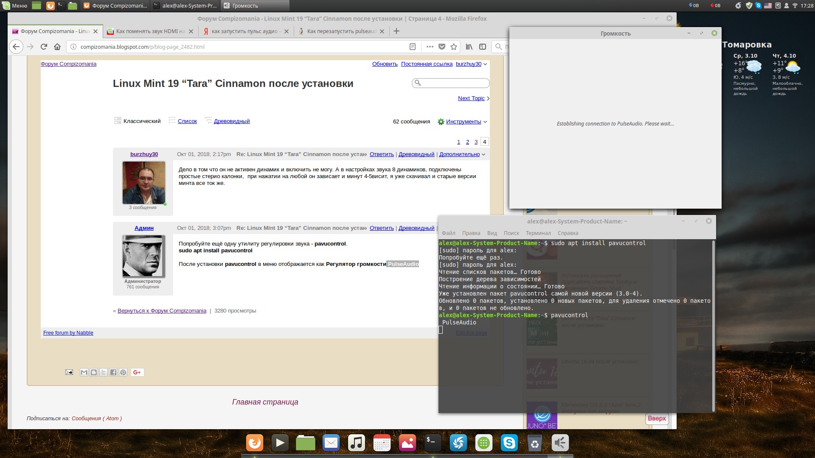Viewport: 815px width, 458px height.
Task: Click the Firefox home button icon
Action: (57, 47)
